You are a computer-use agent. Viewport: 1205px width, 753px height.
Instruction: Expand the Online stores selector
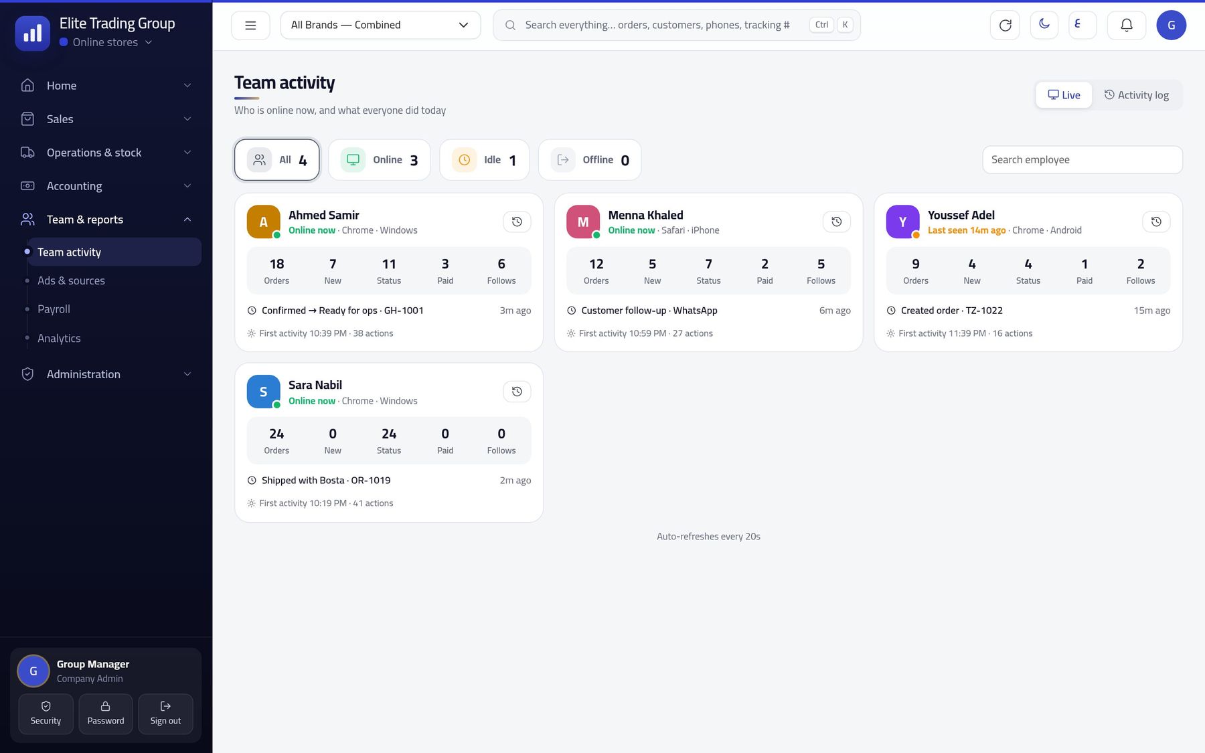[x=106, y=42]
